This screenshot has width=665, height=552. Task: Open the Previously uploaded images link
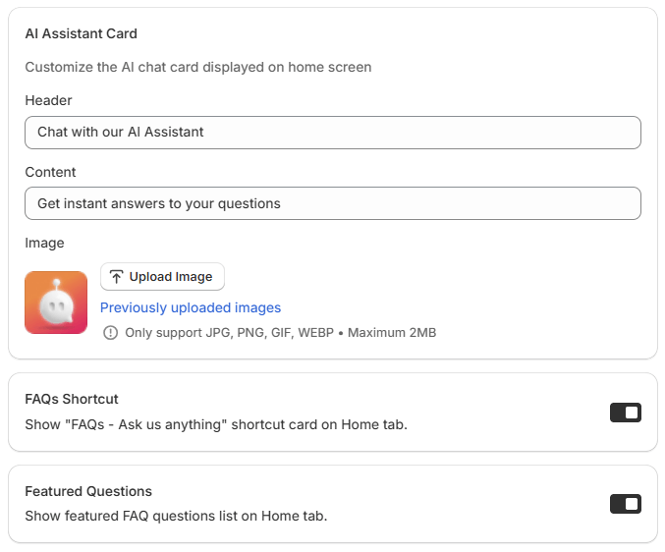click(x=191, y=307)
